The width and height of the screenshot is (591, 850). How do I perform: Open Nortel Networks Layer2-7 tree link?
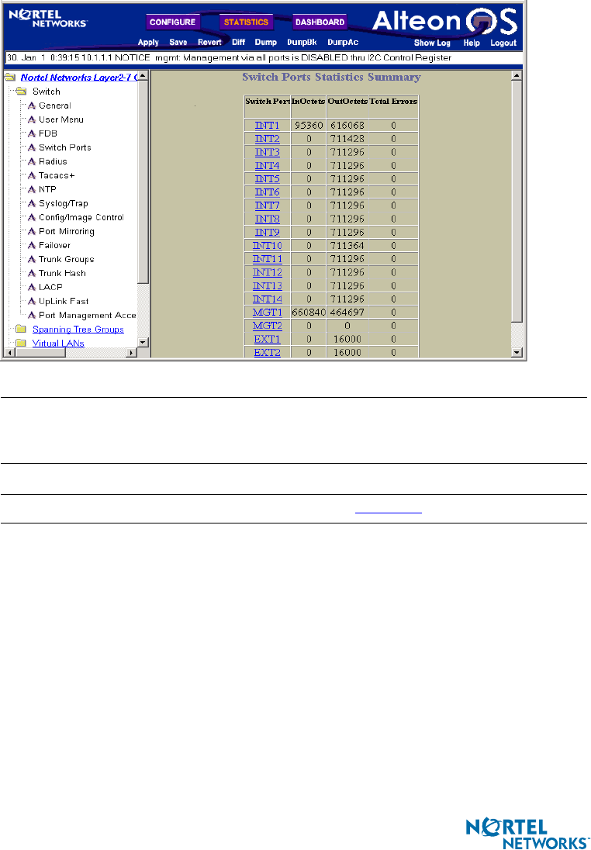78,78
